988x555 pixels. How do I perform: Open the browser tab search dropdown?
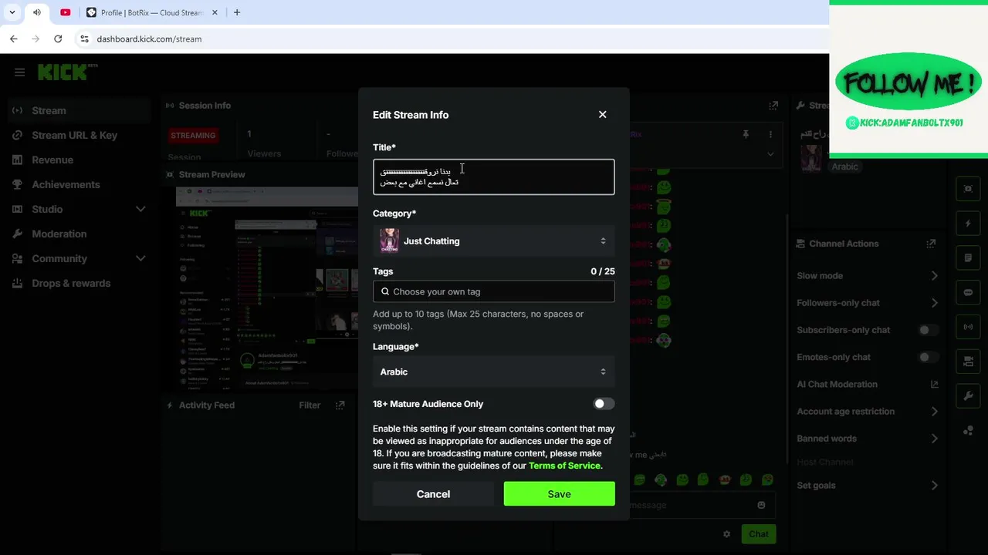12,12
